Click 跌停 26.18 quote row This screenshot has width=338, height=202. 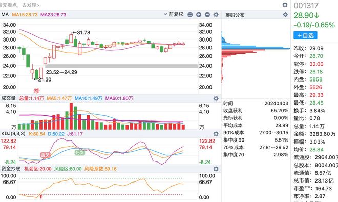click(308, 72)
